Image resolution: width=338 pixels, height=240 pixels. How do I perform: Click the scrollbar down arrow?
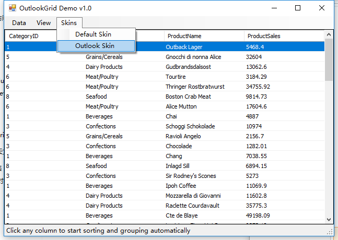click(329, 220)
